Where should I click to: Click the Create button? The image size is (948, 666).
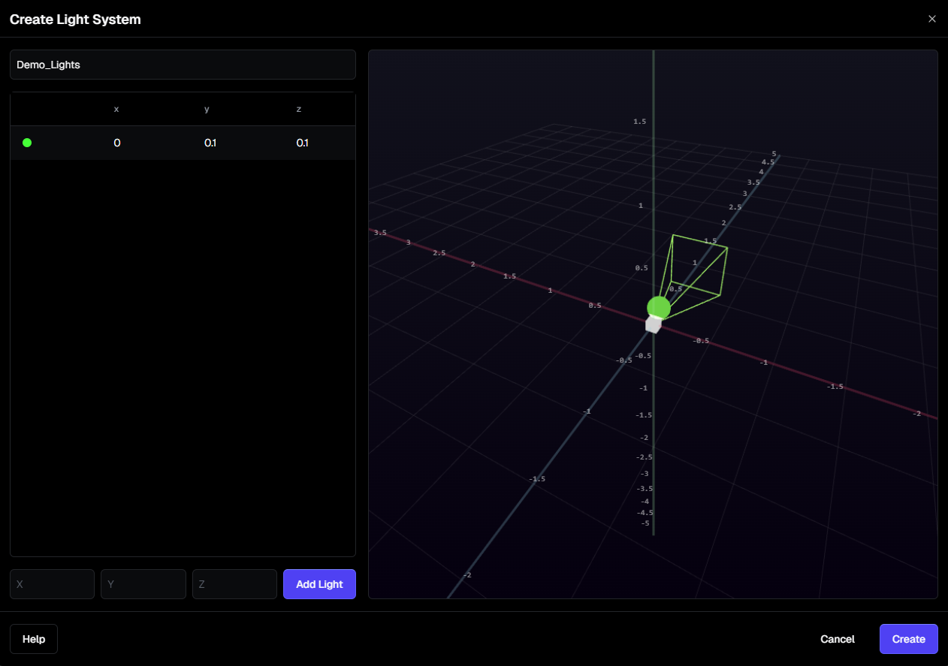click(x=908, y=639)
